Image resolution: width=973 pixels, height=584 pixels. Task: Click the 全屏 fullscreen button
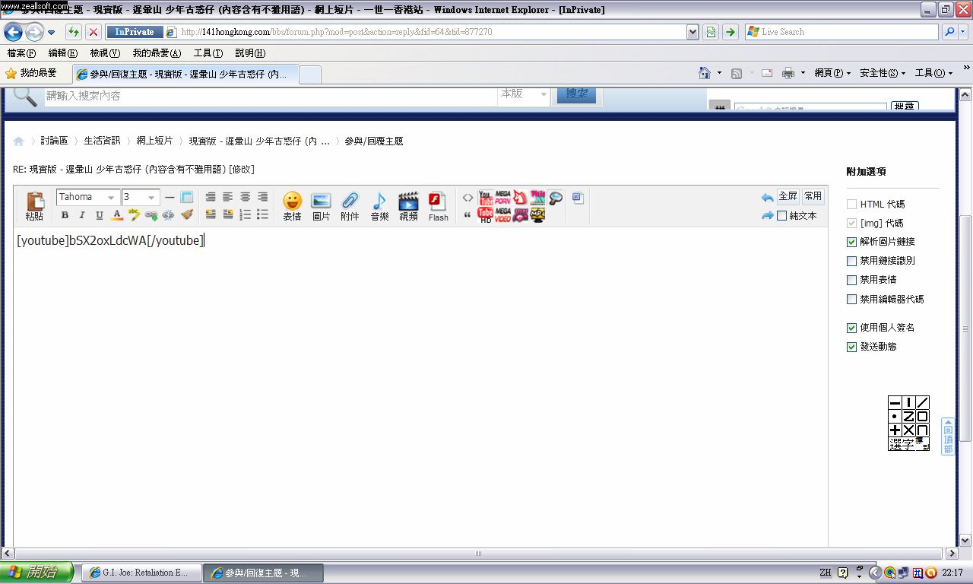click(788, 196)
